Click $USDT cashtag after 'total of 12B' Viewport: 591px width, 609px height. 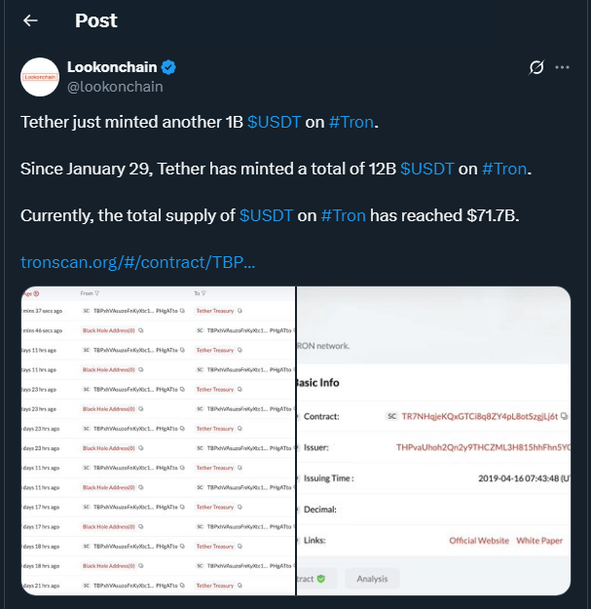pos(426,169)
